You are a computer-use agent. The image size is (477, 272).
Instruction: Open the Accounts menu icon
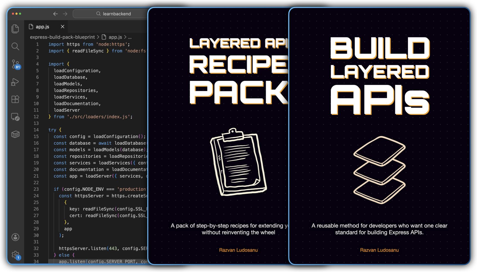click(x=15, y=237)
